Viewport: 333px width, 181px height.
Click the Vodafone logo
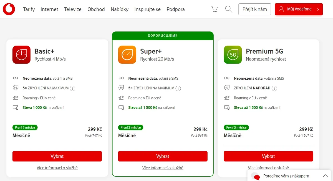click(x=9, y=9)
